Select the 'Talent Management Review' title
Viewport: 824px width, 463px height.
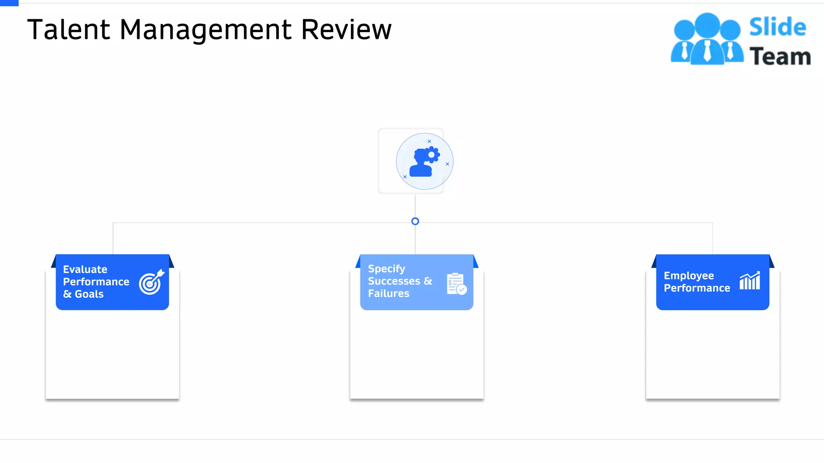pyautogui.click(x=209, y=30)
